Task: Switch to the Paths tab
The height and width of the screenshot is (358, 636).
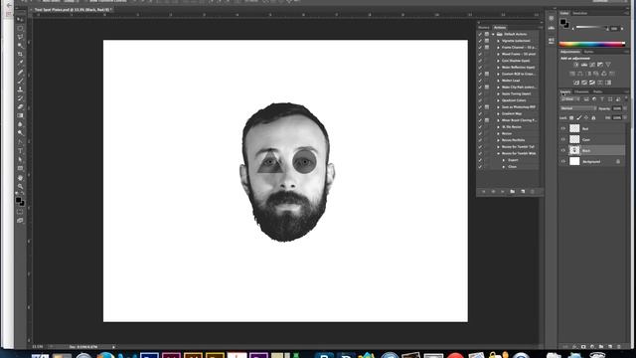Action: 597,91
